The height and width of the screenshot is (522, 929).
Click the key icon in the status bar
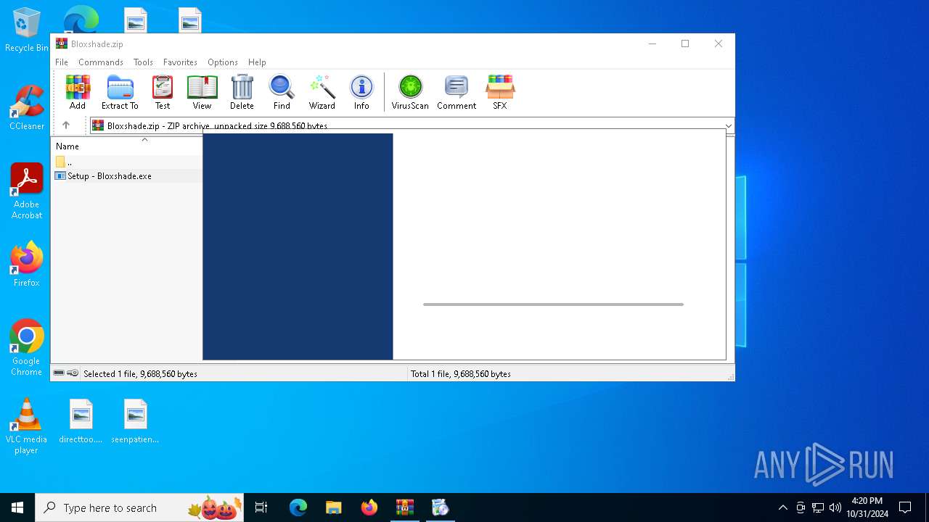73,373
